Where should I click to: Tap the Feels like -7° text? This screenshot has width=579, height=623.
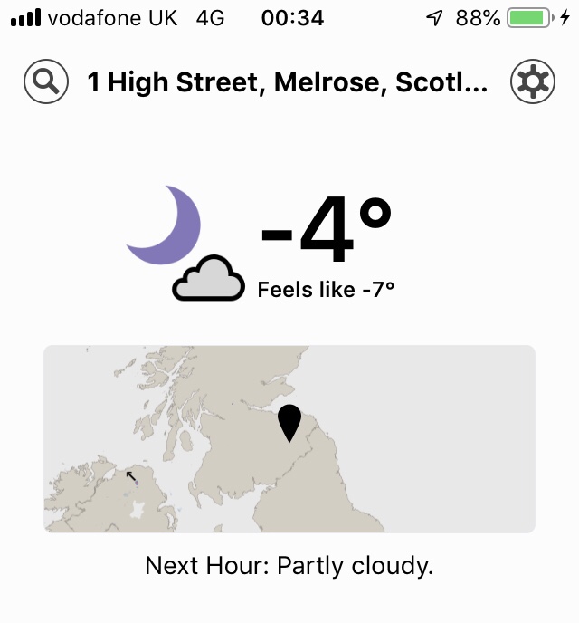pyautogui.click(x=327, y=290)
